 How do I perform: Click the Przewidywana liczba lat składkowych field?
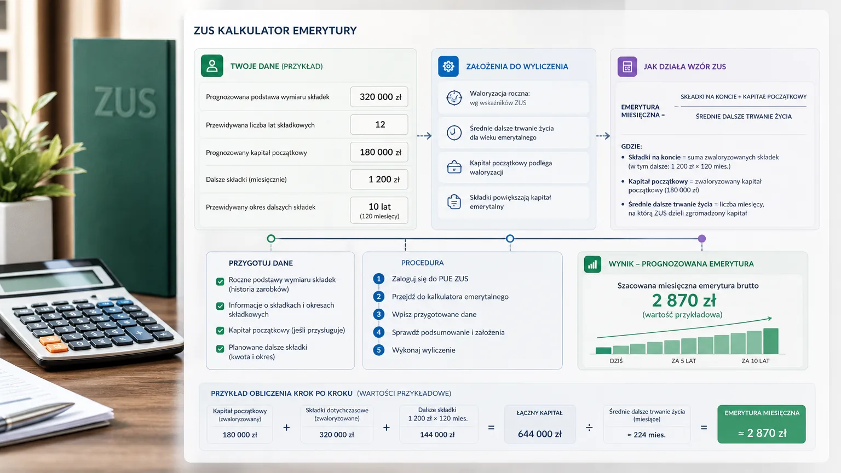[x=379, y=125]
